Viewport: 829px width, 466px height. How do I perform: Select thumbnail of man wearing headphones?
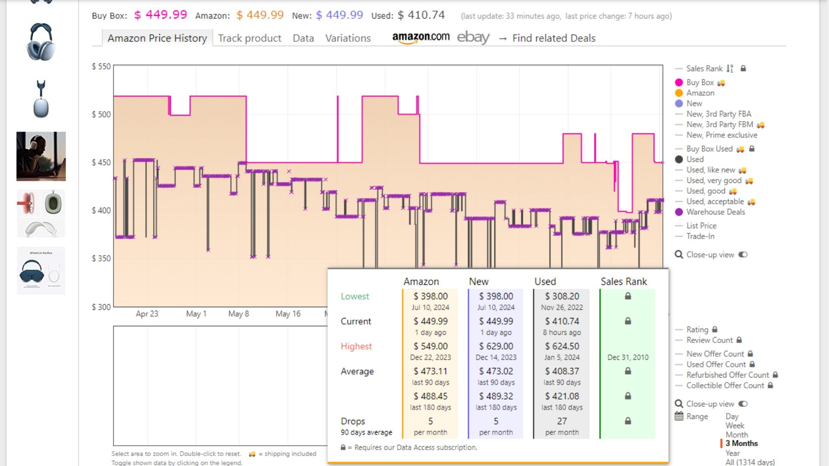[41, 156]
